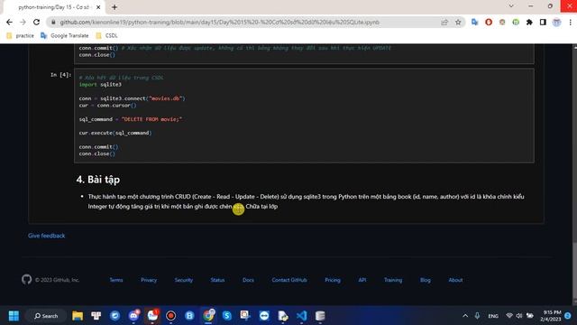Open Contact GitHub footer link

coord(289,280)
